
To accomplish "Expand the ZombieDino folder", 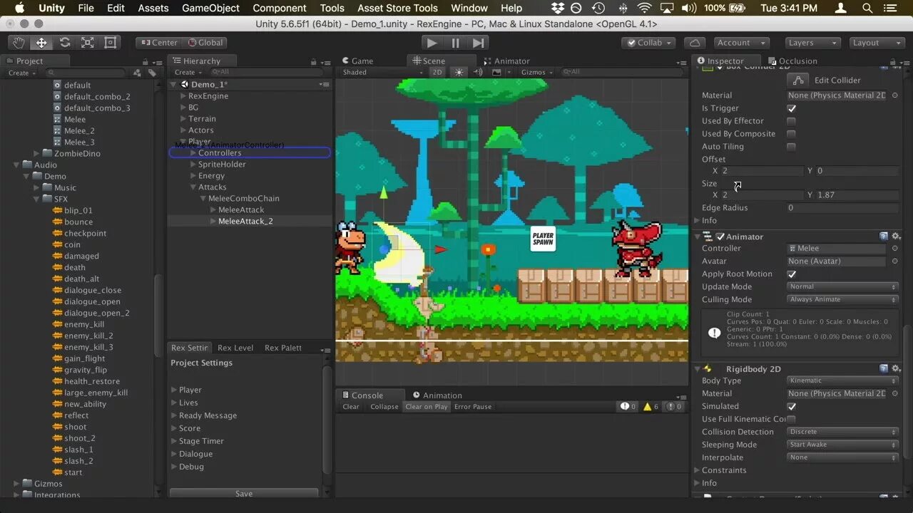I will (37, 154).
